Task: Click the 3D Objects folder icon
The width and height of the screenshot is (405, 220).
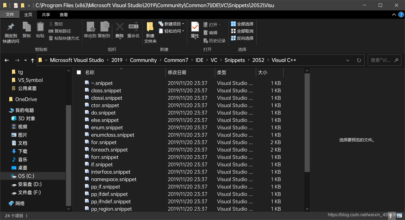Action: pyautogui.click(x=14, y=118)
